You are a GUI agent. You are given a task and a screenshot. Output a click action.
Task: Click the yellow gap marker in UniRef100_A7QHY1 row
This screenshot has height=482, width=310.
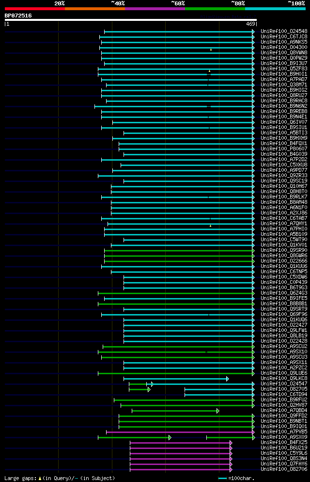click(x=210, y=226)
